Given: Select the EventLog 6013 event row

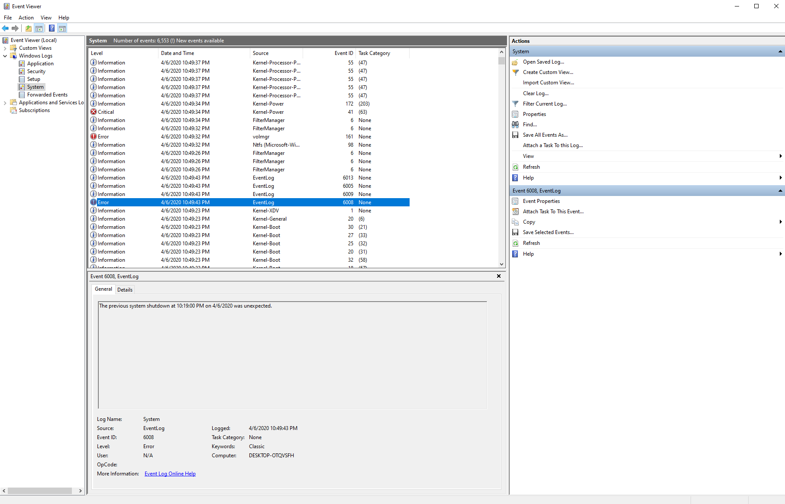Looking at the screenshot, I should [249, 178].
